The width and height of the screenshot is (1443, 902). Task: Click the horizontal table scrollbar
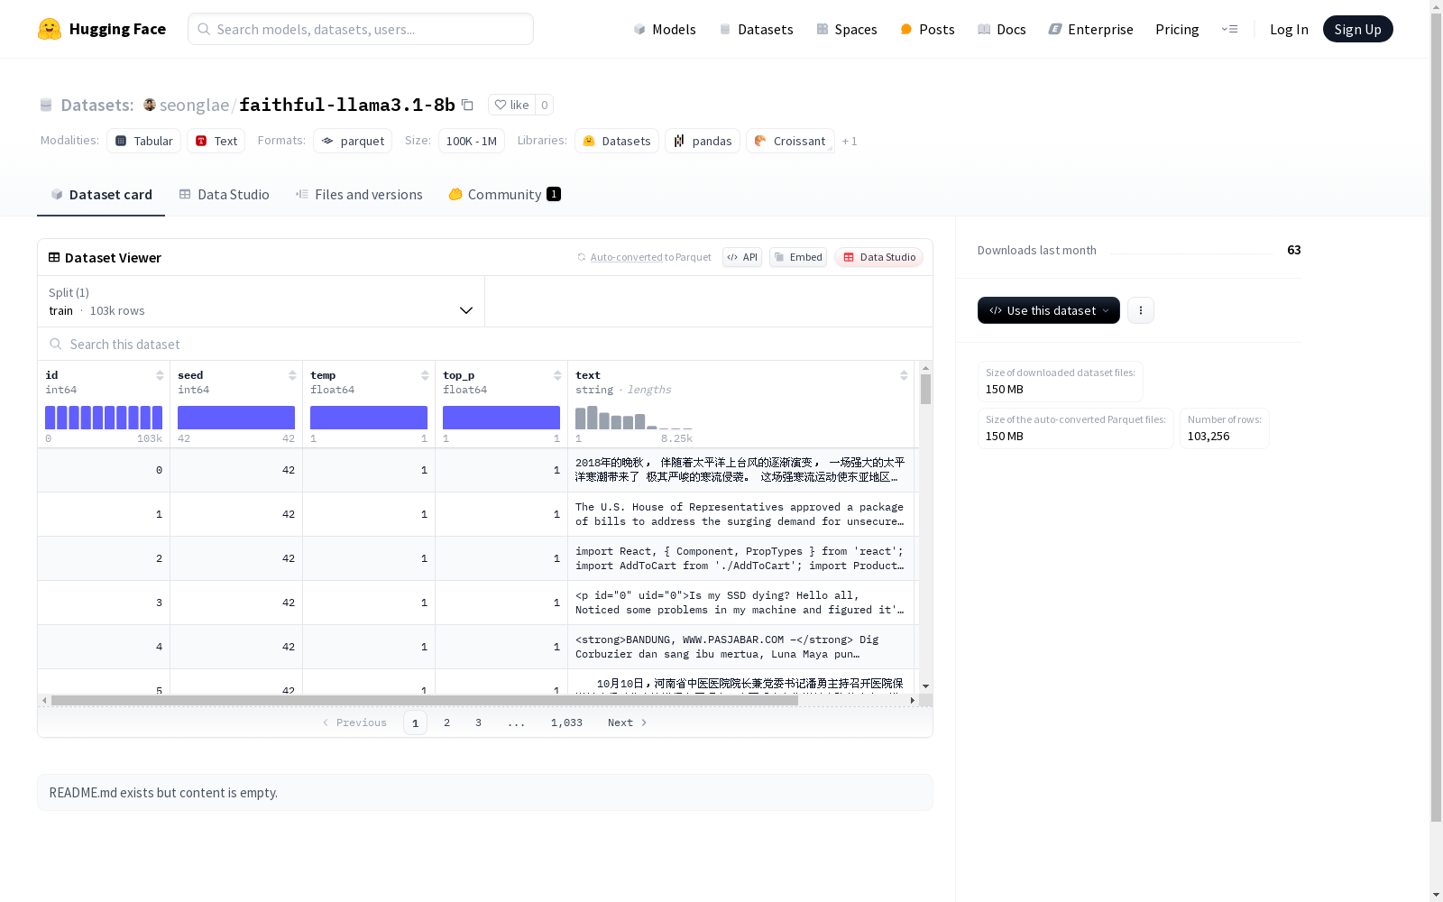point(425,700)
